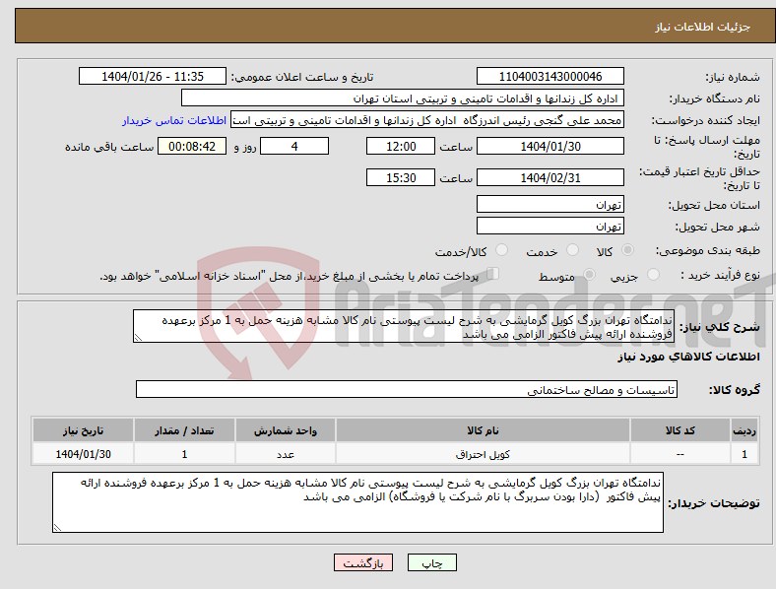Click the جزئیات اطلاعات نیاز page title

click(703, 27)
